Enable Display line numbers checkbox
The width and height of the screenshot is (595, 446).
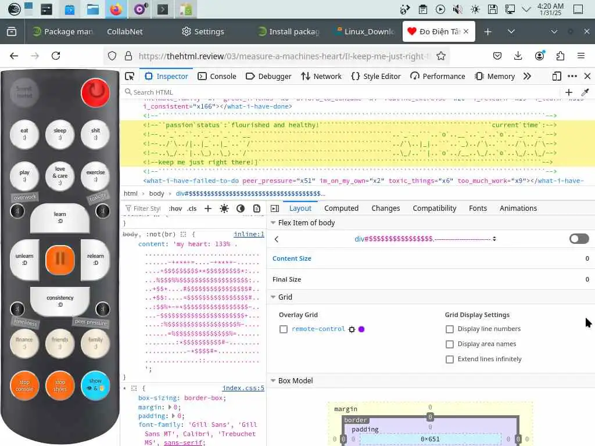pyautogui.click(x=450, y=329)
